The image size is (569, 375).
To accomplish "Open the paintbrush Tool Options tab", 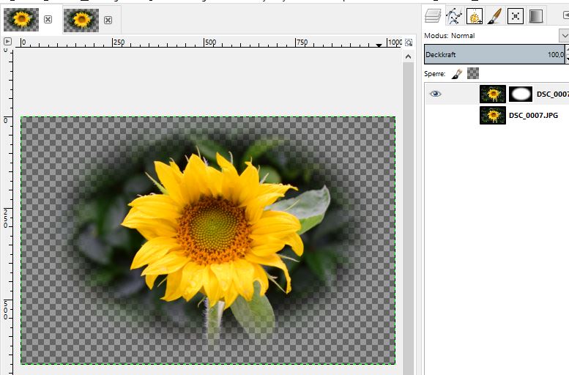I will (495, 16).
